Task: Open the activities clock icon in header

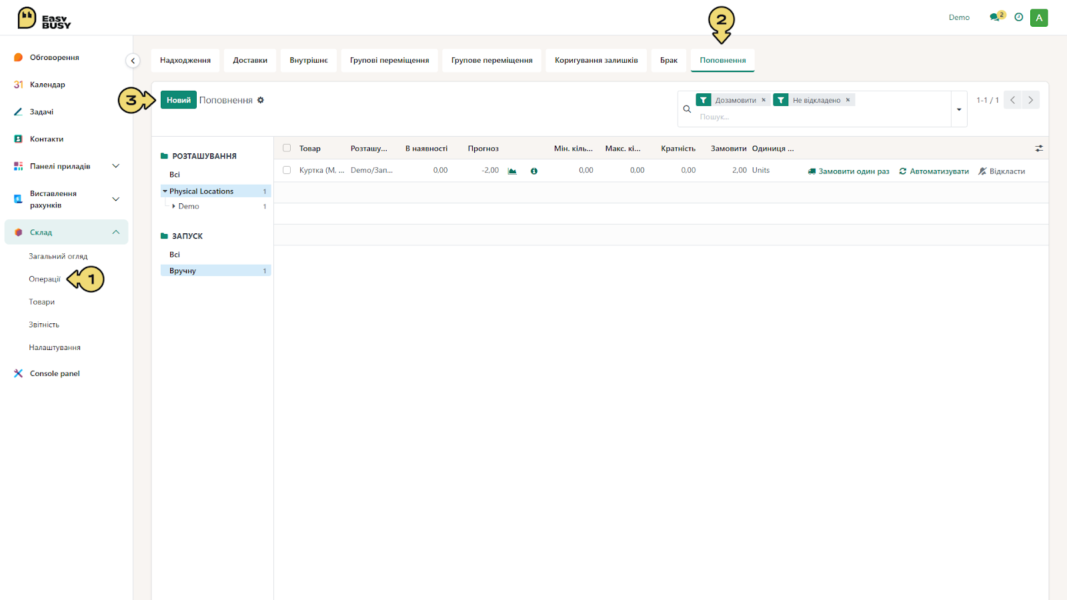Action: coord(1019,17)
